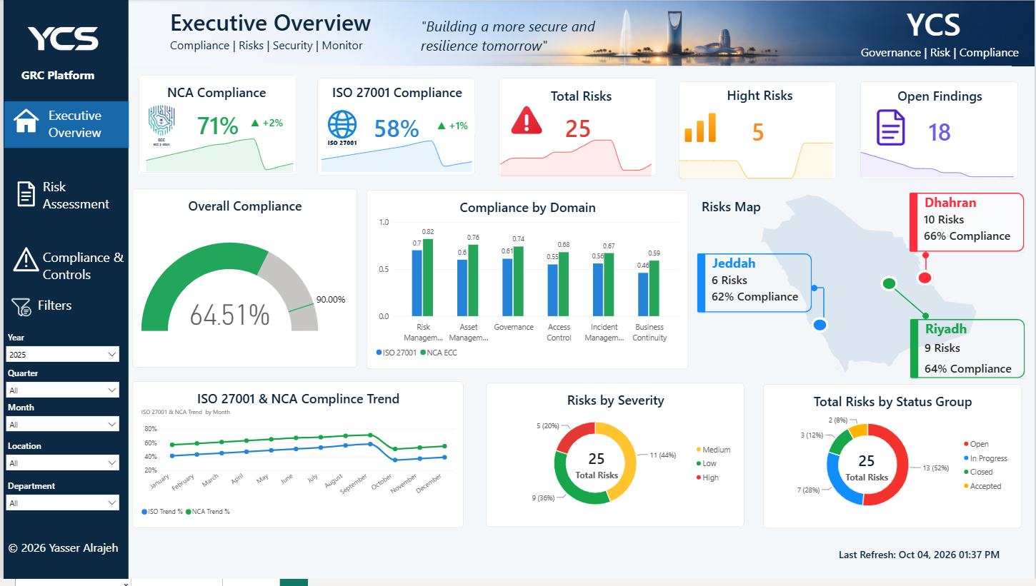Click the 71% NCA Compliance value

pyautogui.click(x=217, y=126)
